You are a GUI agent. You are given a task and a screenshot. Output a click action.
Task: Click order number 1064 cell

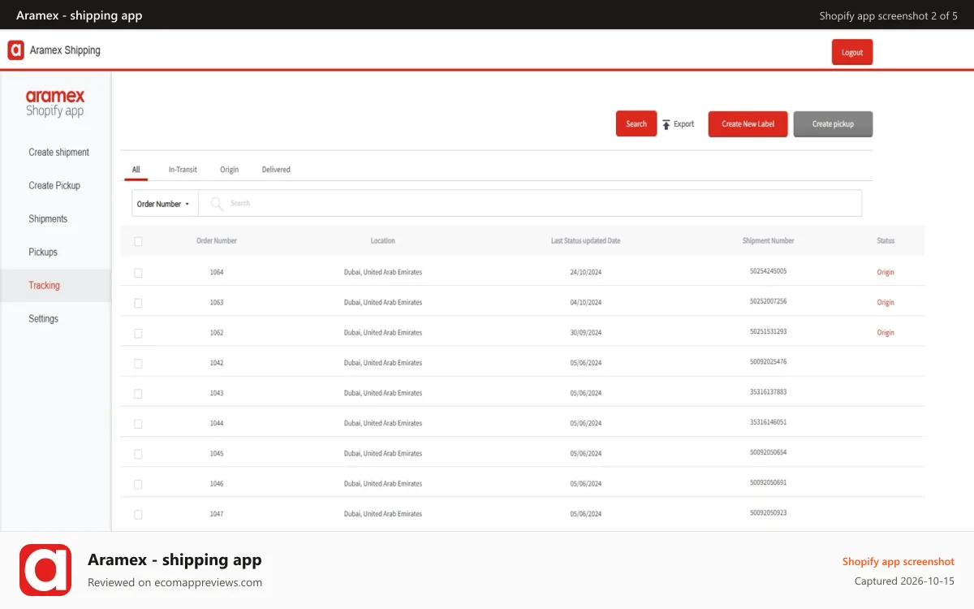pyautogui.click(x=217, y=273)
